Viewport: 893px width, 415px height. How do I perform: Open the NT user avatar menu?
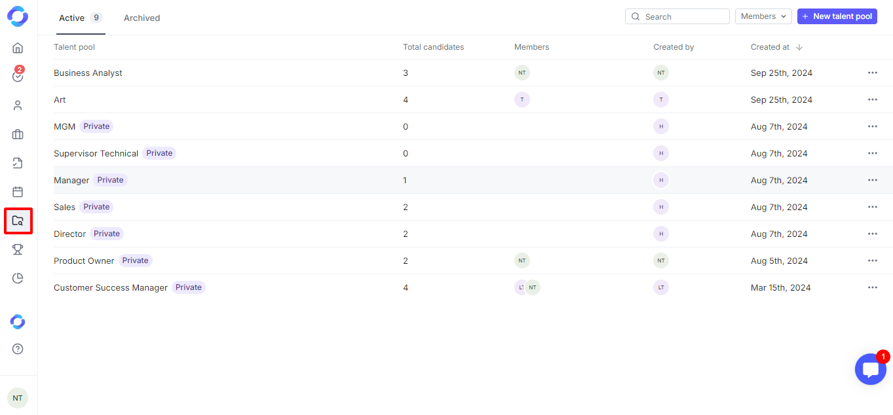tap(18, 398)
